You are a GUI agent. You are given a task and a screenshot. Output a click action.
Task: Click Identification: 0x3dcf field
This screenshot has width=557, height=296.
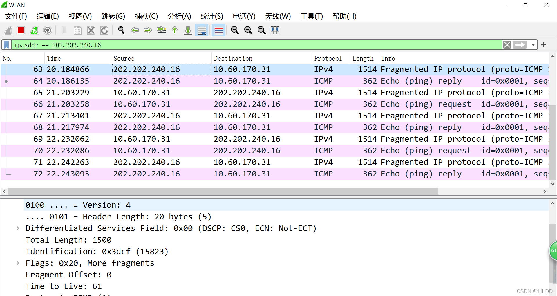point(97,252)
